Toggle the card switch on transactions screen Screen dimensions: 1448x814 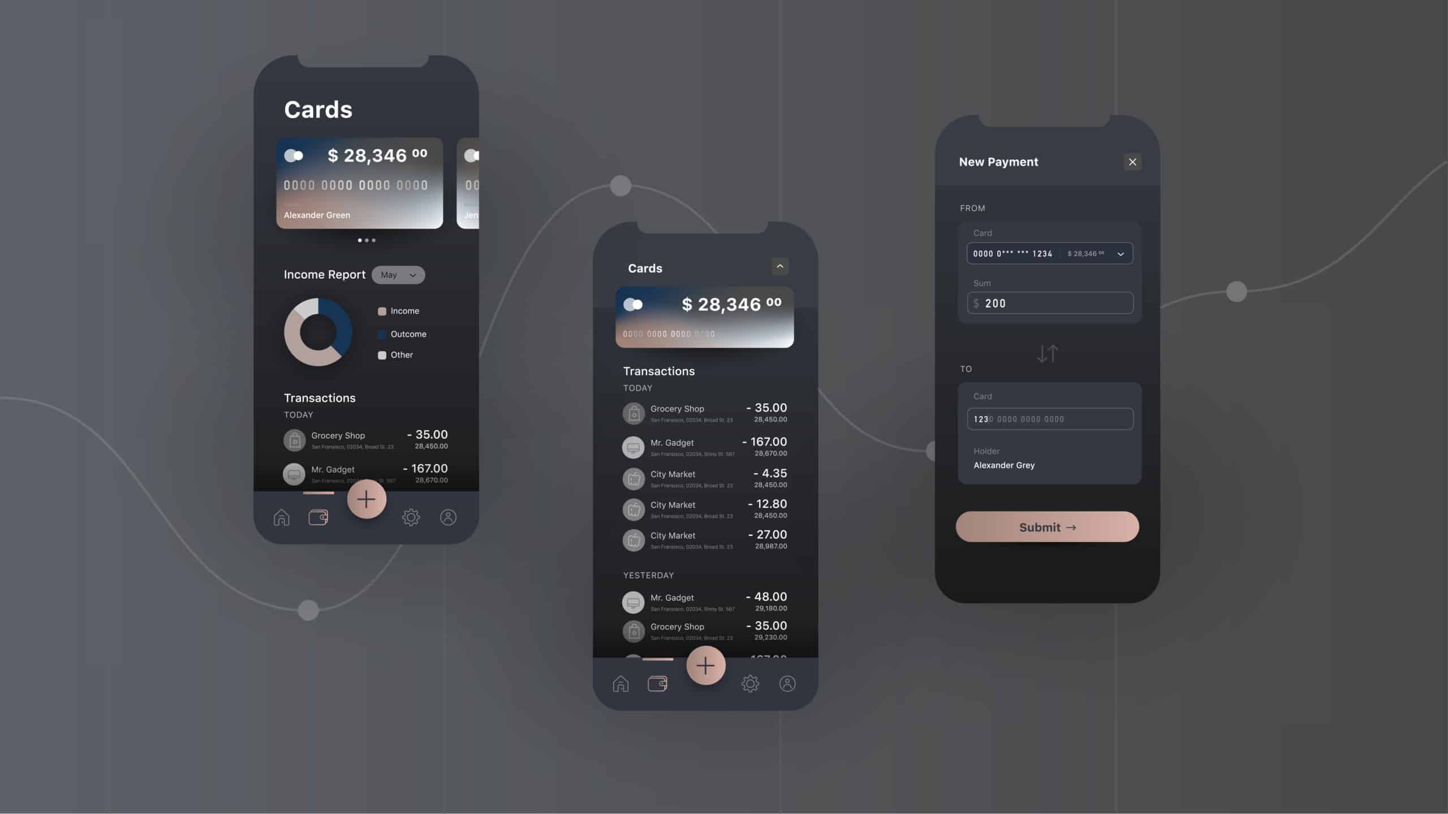pyautogui.click(x=632, y=304)
